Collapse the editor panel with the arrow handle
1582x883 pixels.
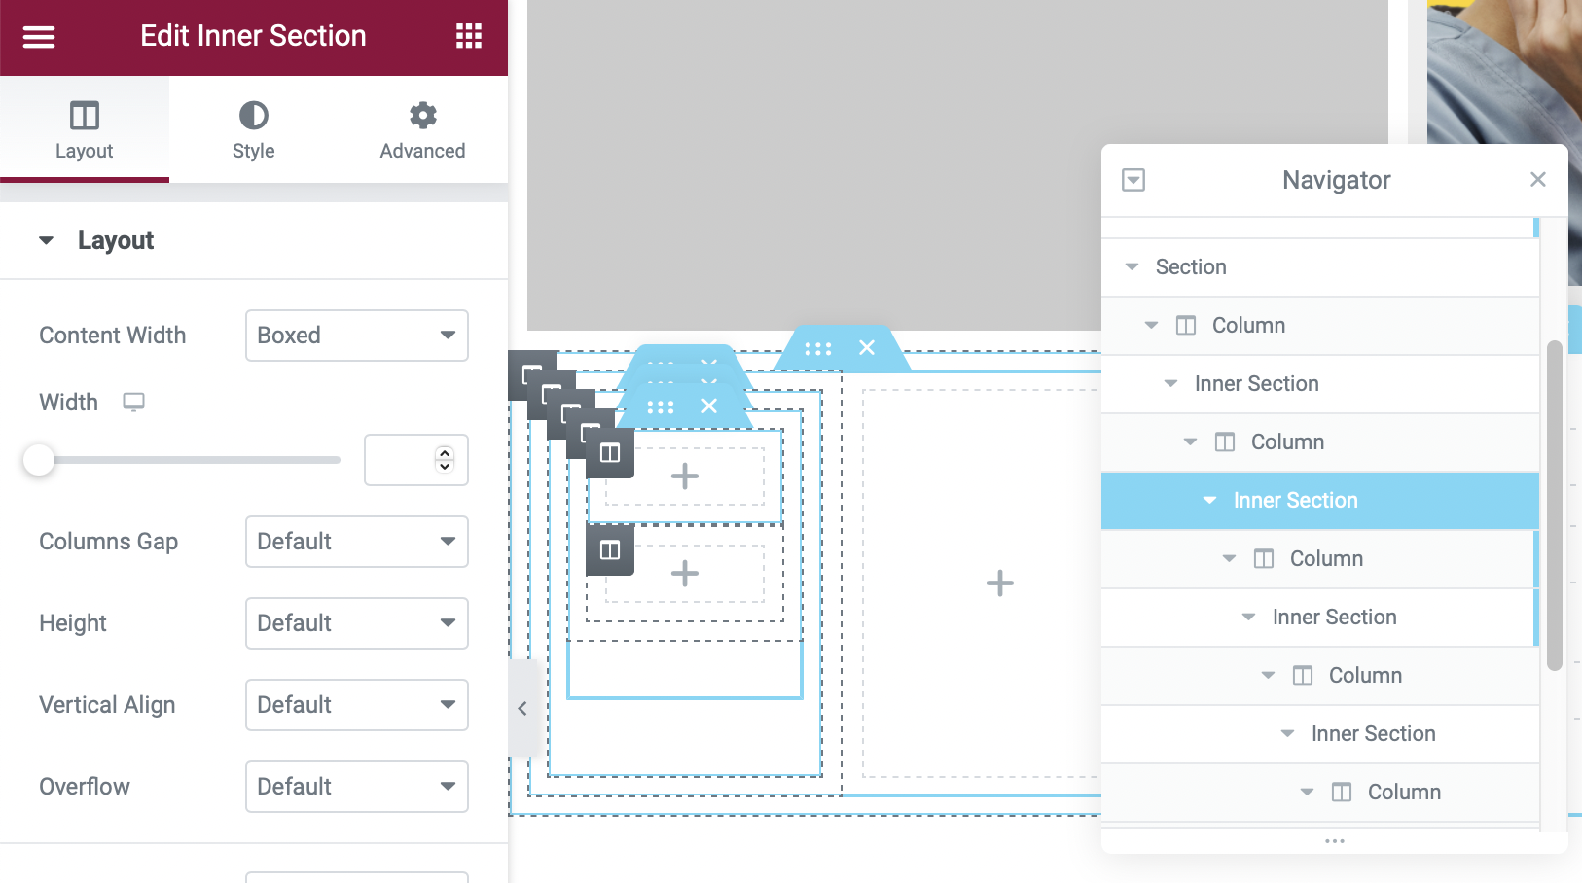pos(522,708)
